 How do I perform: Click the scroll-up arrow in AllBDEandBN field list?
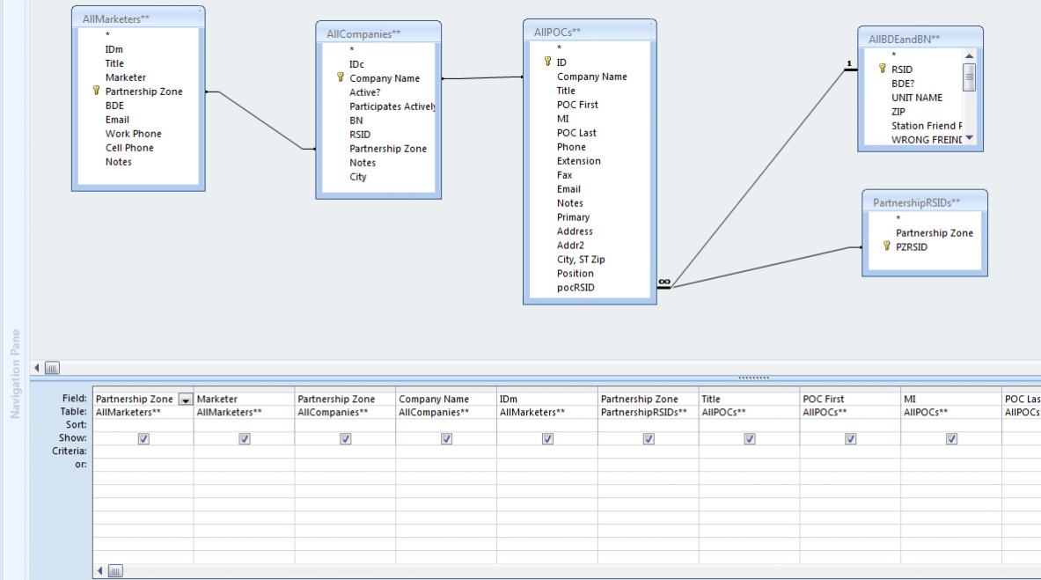point(970,56)
